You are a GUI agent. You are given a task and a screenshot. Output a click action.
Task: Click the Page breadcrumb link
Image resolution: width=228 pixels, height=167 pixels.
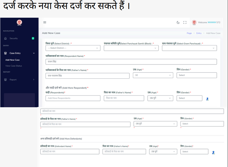pyautogui.click(x=189, y=33)
